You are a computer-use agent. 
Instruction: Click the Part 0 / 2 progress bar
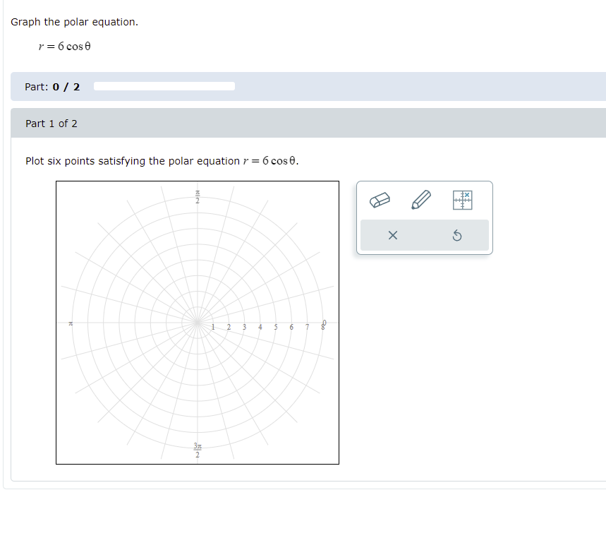[164, 86]
